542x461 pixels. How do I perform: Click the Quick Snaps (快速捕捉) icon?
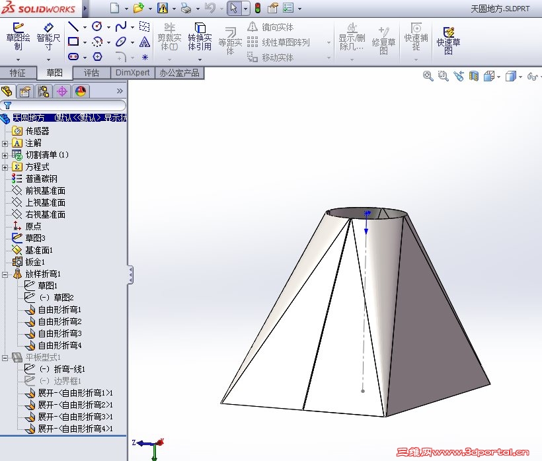[416, 36]
